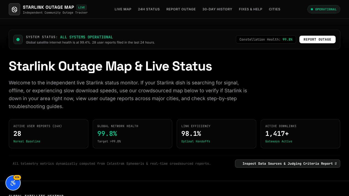Image resolution: width=349 pixels, height=196 pixels.
Task: Open Report Outage in navigation bar
Action: pyautogui.click(x=181, y=9)
